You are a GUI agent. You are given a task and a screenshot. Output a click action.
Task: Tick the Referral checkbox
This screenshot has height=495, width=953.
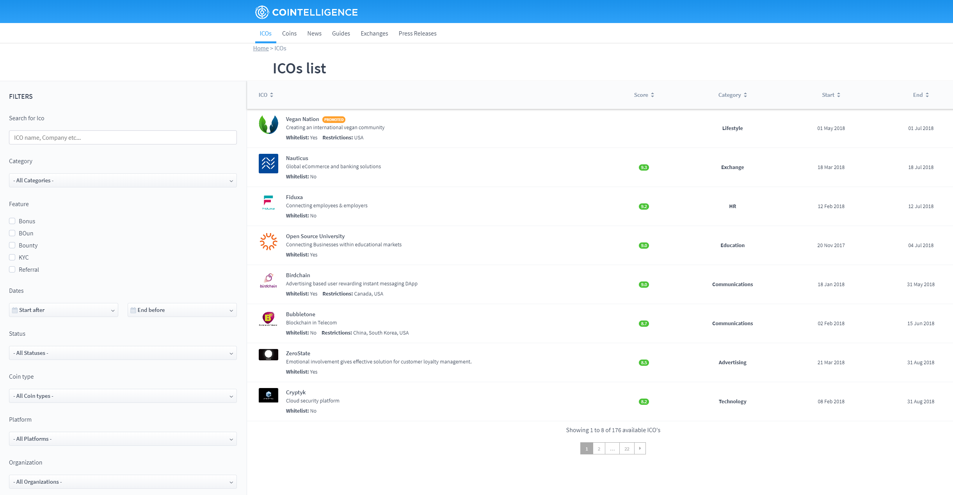(12, 269)
